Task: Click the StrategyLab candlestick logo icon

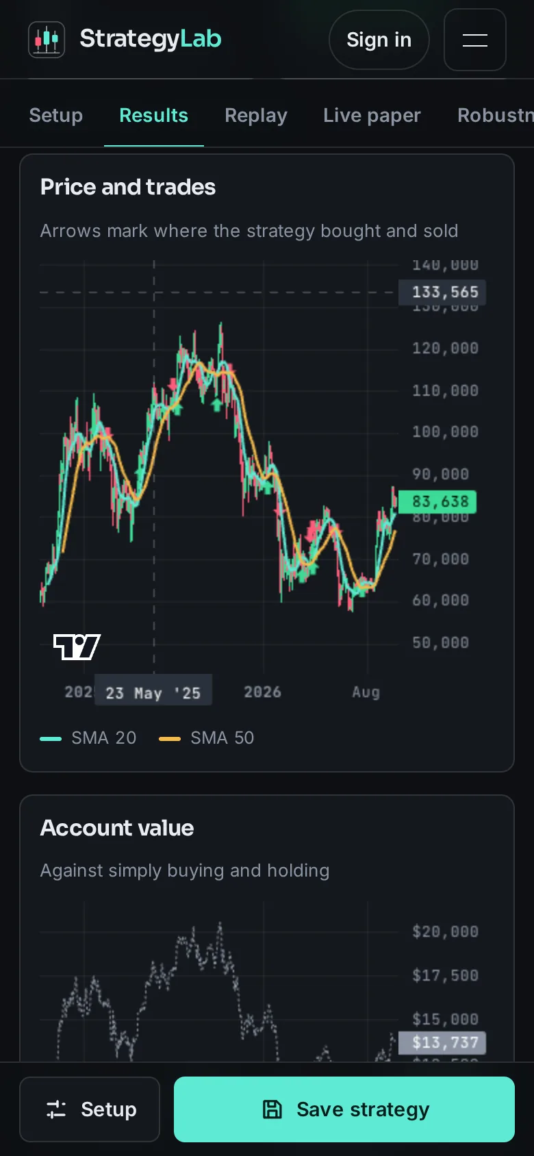Action: (47, 39)
